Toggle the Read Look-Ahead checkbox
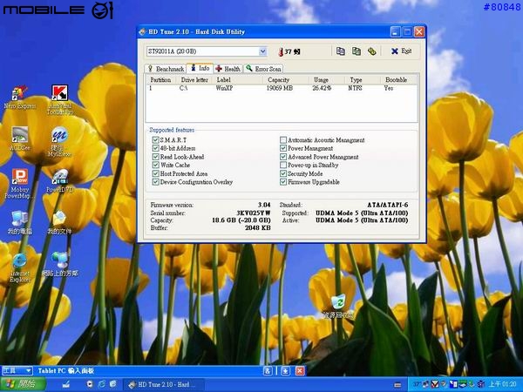 pyautogui.click(x=155, y=157)
